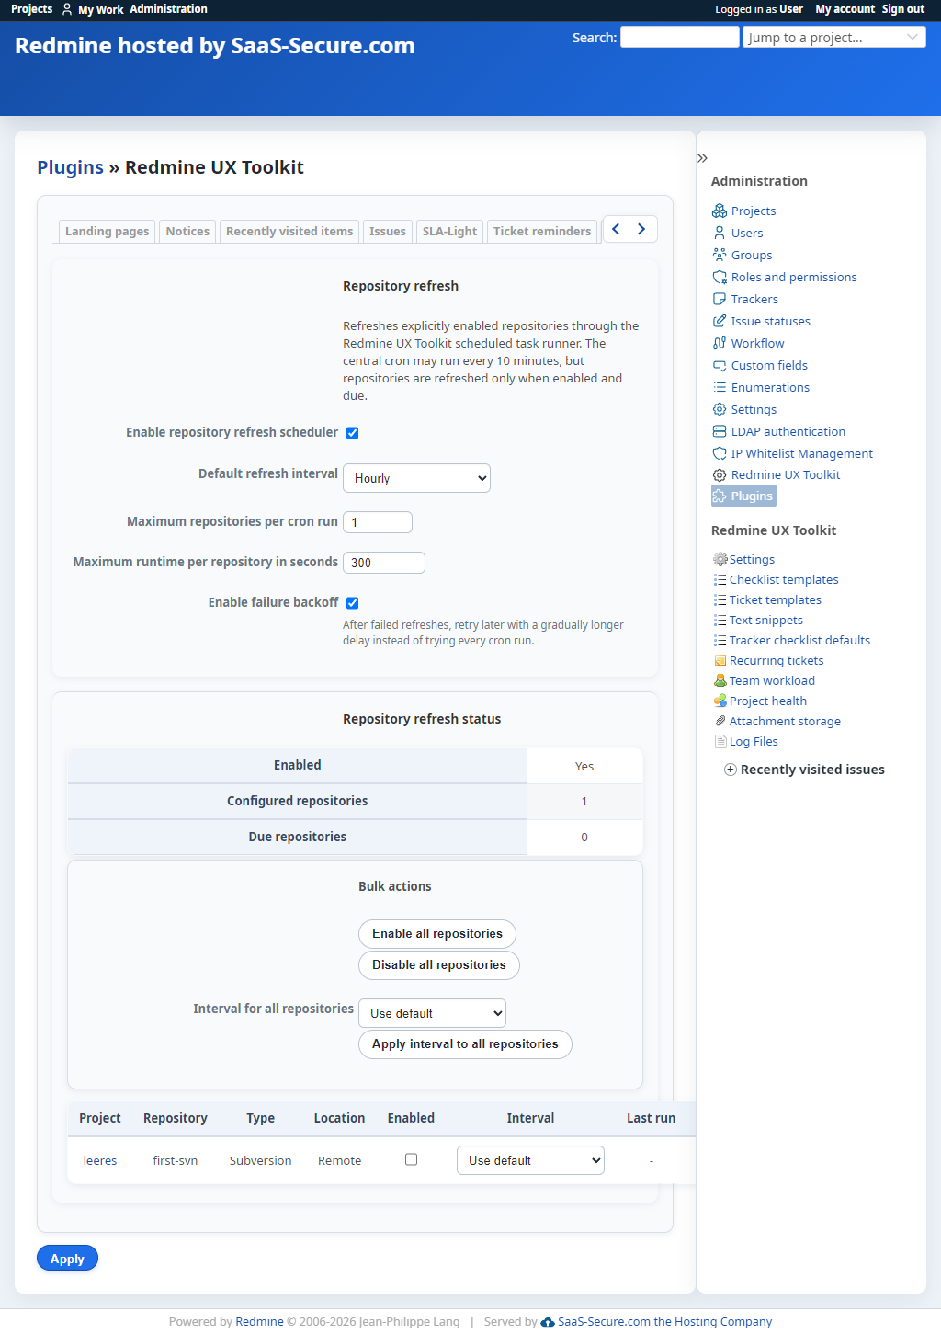Click the Custom fields icon
Screen dimensions: 941x1334
click(720, 365)
